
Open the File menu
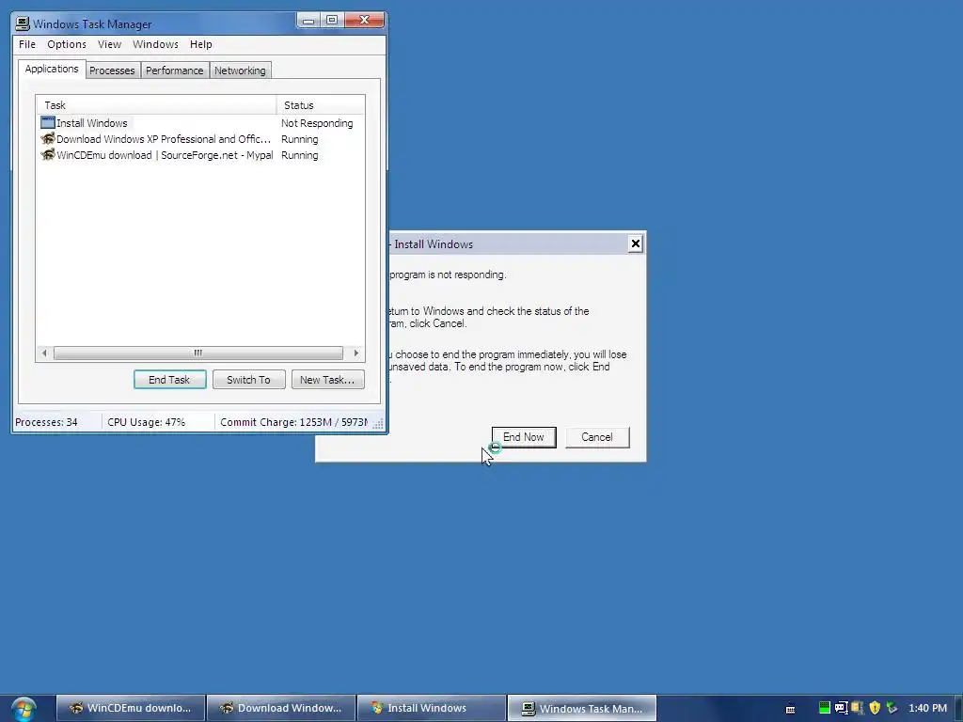click(x=27, y=44)
